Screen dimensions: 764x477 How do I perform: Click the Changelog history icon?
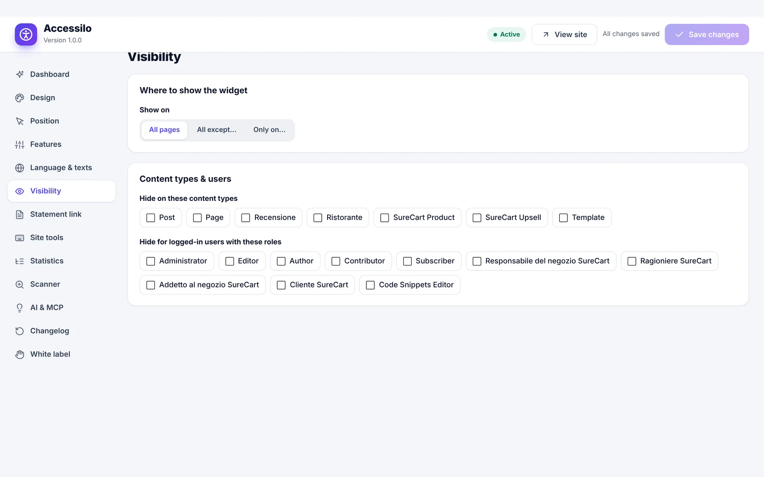[20, 331]
